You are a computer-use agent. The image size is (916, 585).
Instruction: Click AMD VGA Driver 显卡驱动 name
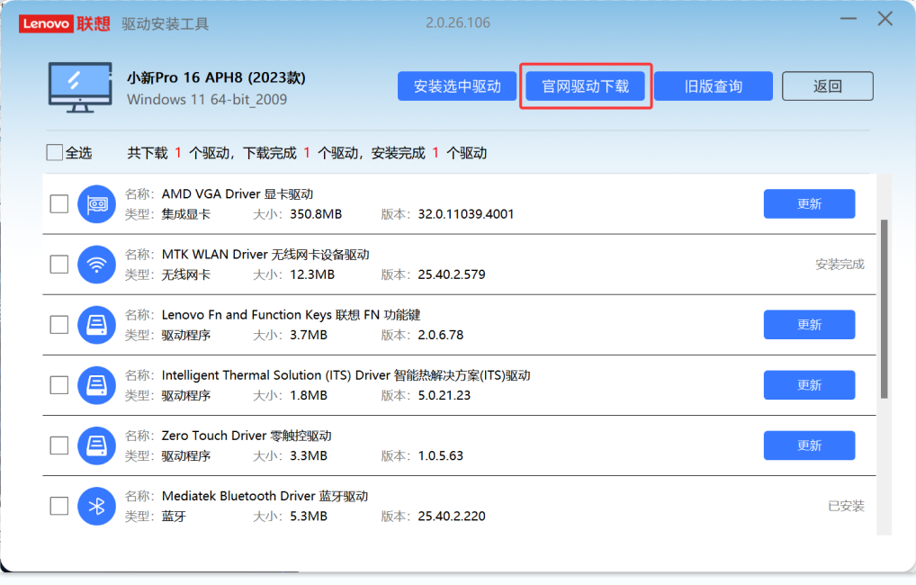click(238, 194)
